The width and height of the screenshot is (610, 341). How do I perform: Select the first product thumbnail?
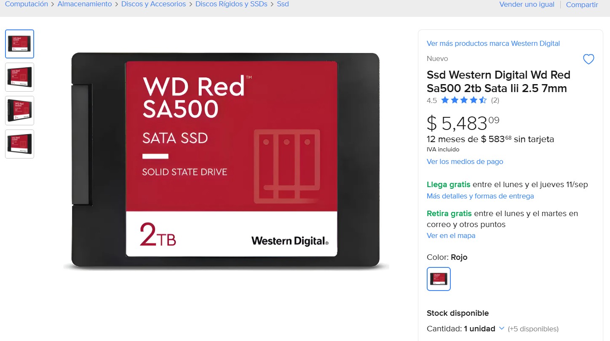point(19,44)
